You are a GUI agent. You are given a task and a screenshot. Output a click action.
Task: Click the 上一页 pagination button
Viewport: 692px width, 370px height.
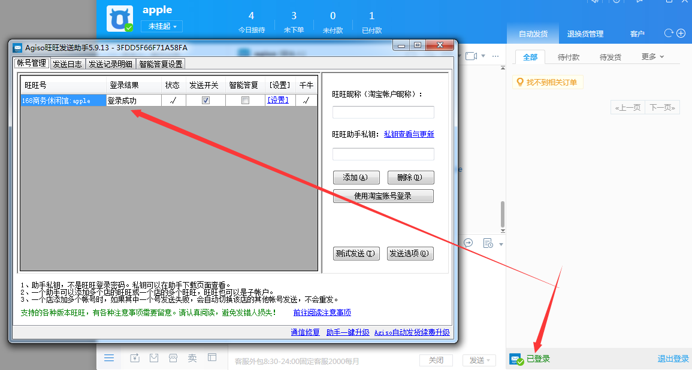627,107
